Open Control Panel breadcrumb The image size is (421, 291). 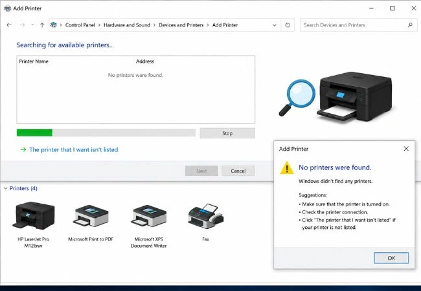(80, 25)
